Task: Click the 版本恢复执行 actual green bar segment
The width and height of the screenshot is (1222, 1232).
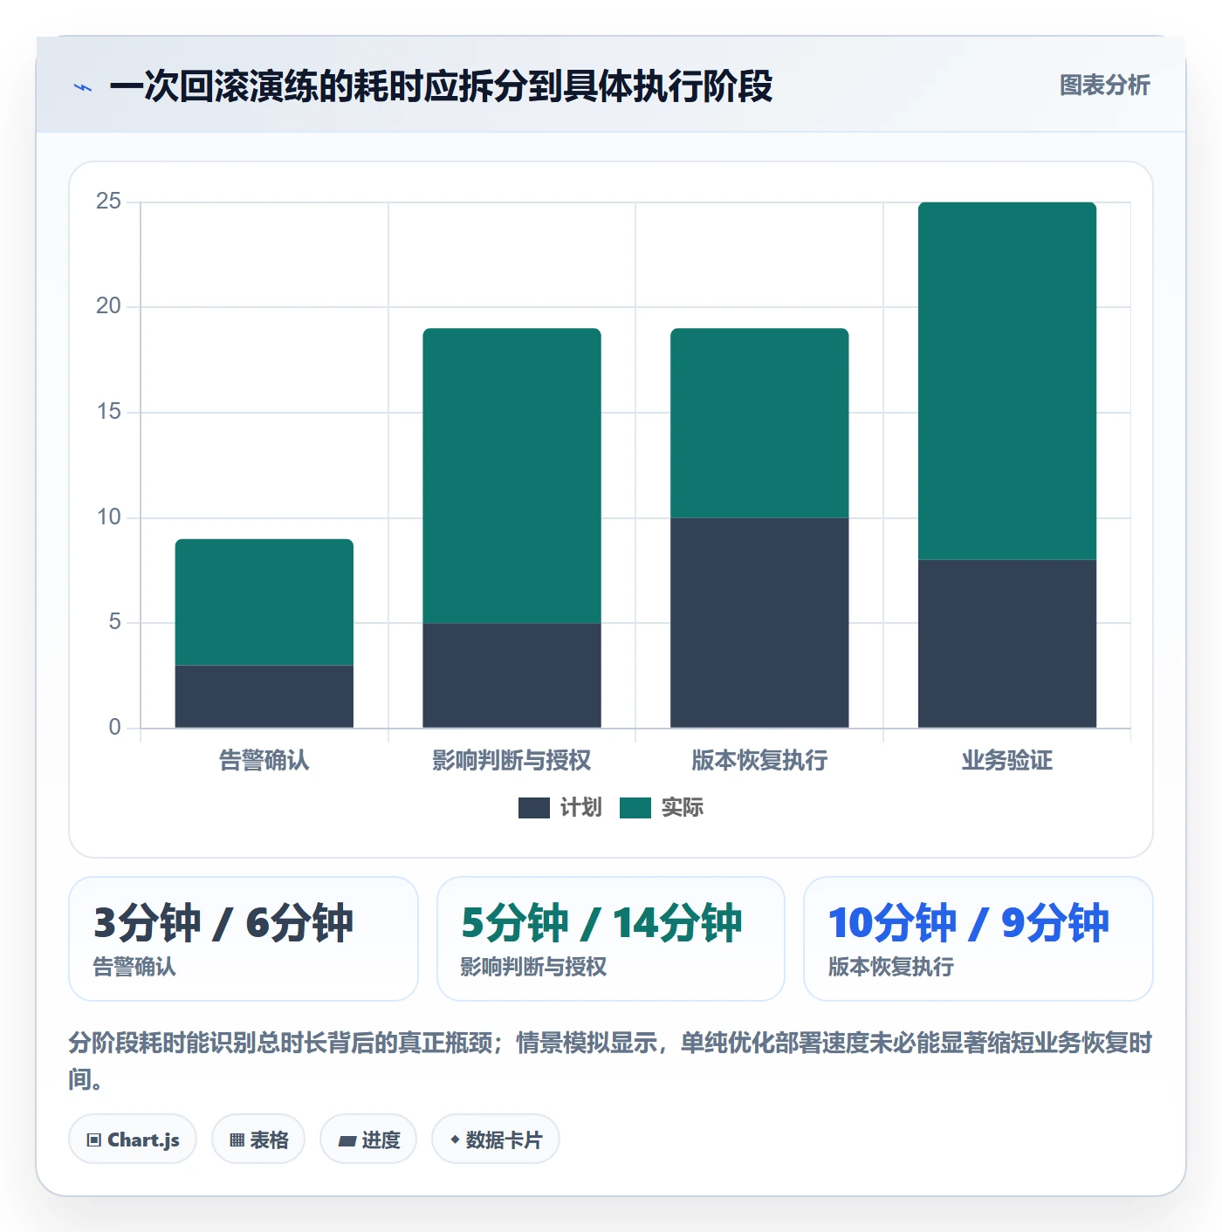Action: (759, 423)
